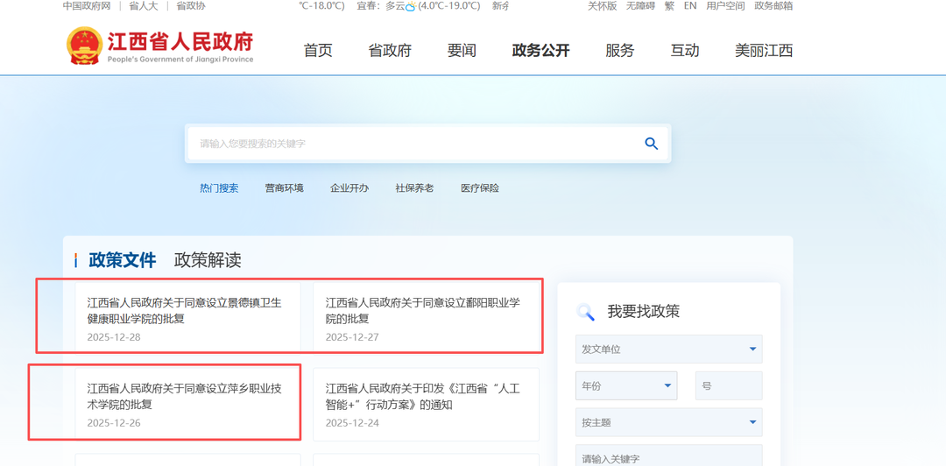
Task: Click the 医疗保险 hot search link
Action: click(x=480, y=188)
